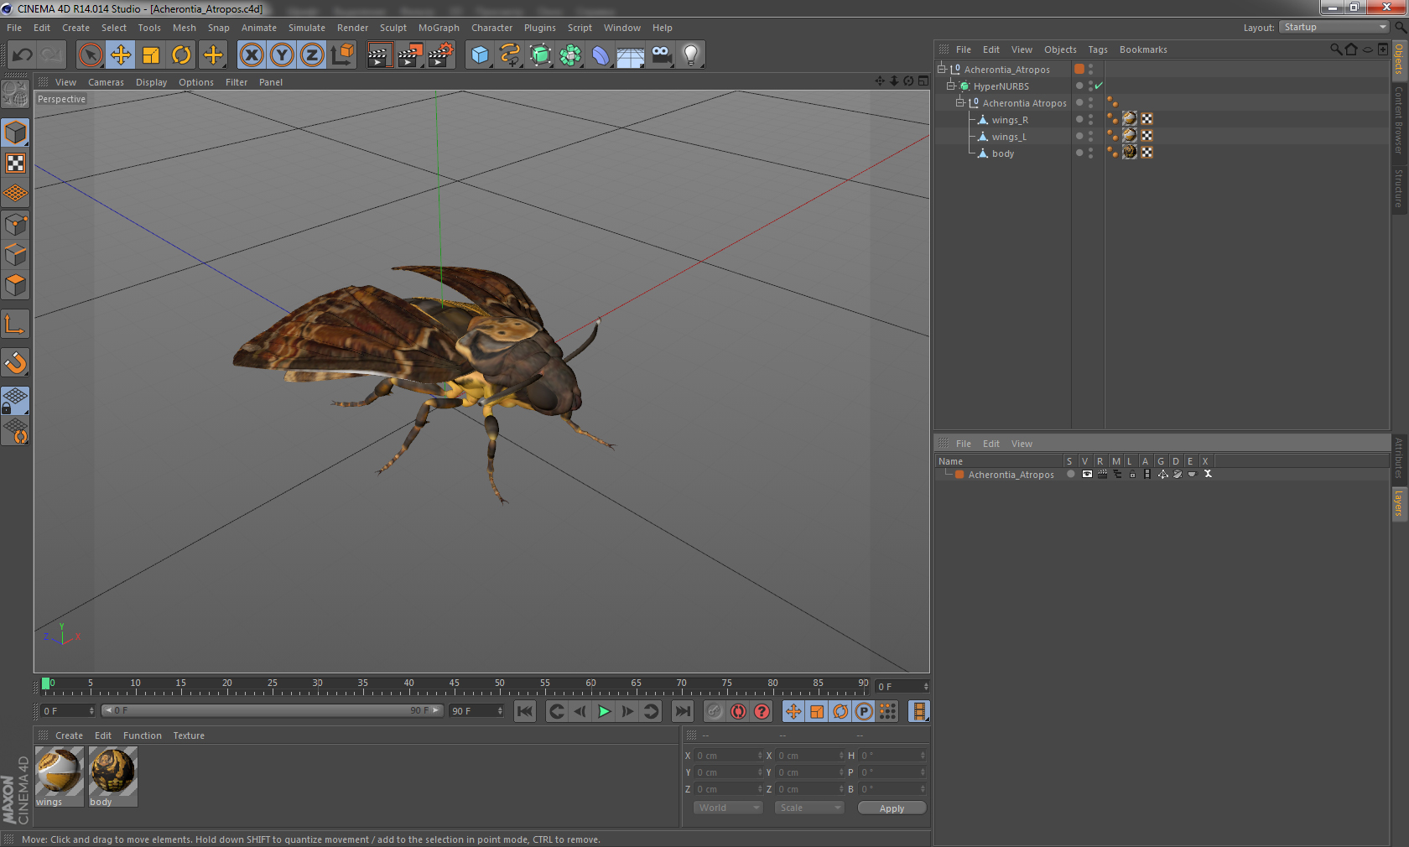Viewport: 1409px width, 847px height.
Task: Open the Sculpt menu
Action: (393, 28)
